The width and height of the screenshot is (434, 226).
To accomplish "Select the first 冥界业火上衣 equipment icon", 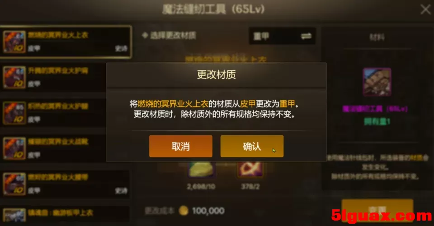I will [x=14, y=42].
